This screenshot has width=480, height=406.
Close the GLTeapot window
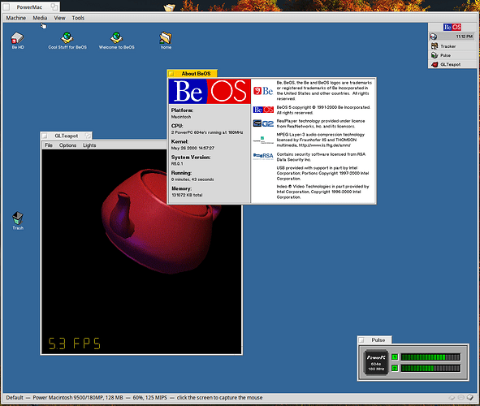tap(45, 136)
